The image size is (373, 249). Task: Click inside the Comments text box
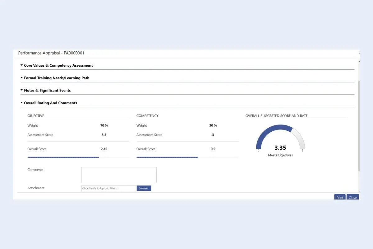[x=119, y=175]
